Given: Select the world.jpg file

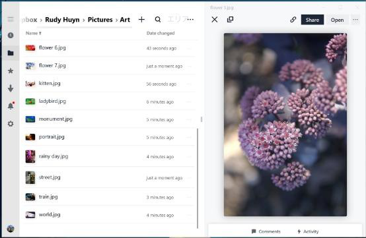Looking at the screenshot, I should coord(109,215).
